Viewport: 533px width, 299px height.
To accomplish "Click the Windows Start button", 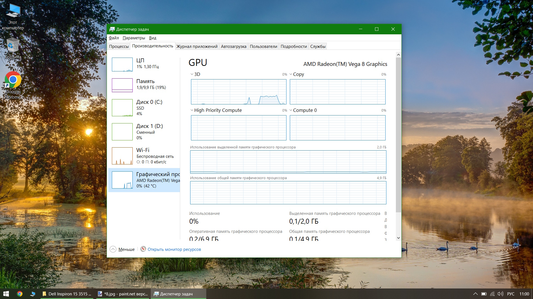I will click(6, 294).
